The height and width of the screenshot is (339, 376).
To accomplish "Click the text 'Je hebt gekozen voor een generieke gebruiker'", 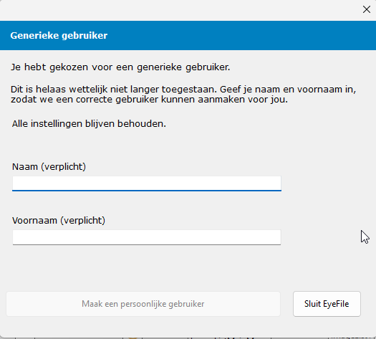I will [120, 67].
